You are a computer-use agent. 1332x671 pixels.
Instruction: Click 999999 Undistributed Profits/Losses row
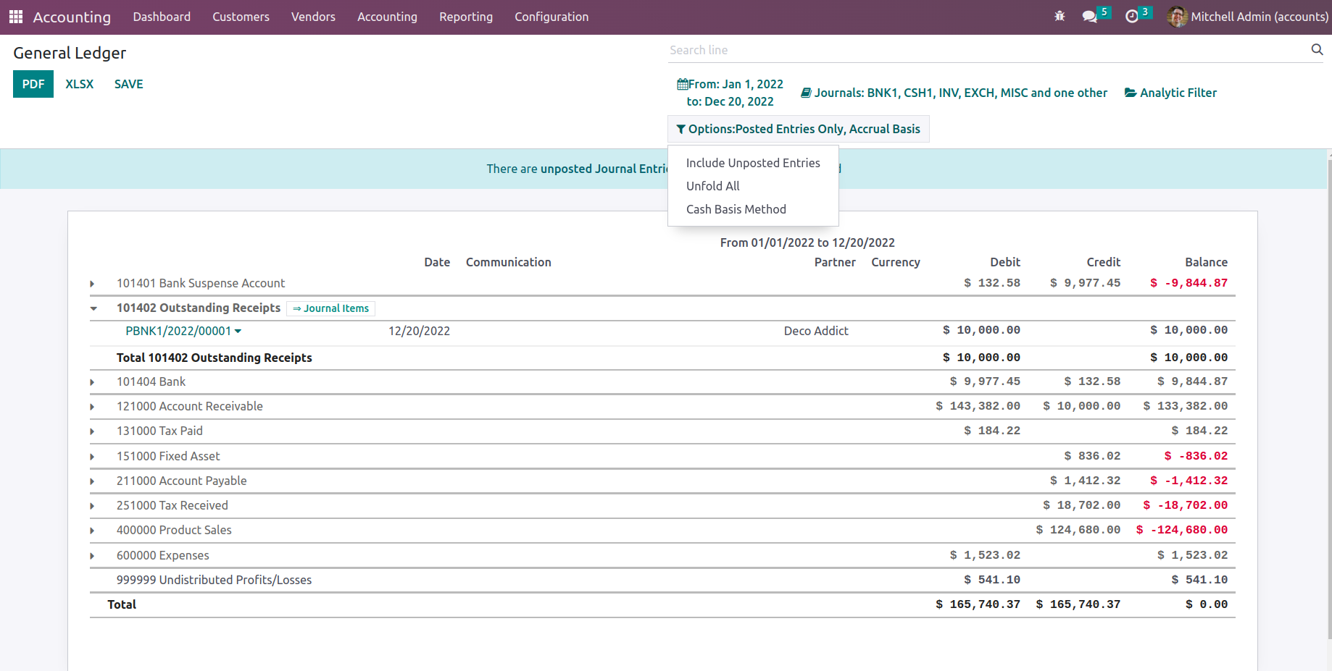(662, 580)
